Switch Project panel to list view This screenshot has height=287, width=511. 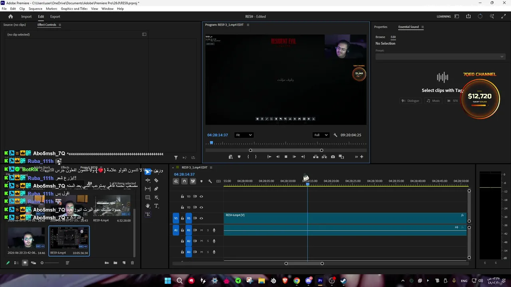coord(16,263)
